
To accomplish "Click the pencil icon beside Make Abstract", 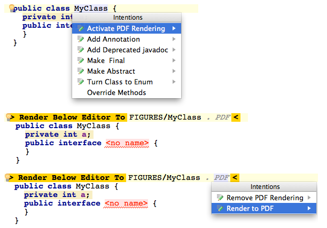I will tap(81, 71).
